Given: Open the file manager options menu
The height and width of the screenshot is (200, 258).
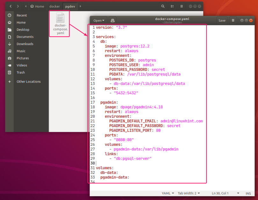Looking at the screenshot, I should (x=181, y=6).
